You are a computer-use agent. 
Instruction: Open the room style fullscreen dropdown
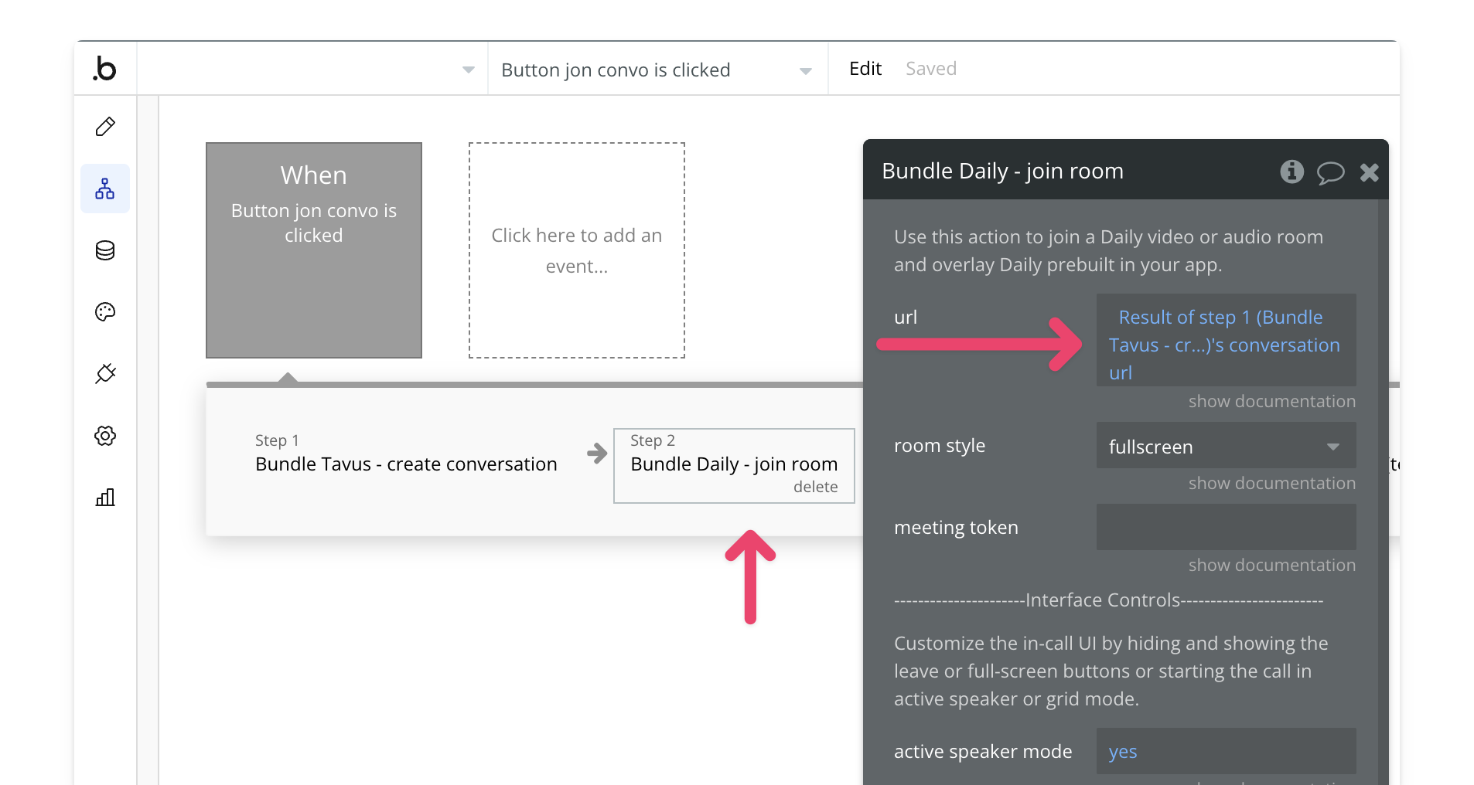point(1226,446)
